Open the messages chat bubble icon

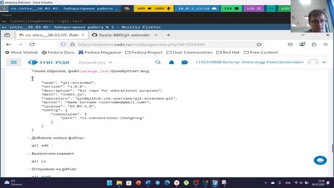pos(184,62)
